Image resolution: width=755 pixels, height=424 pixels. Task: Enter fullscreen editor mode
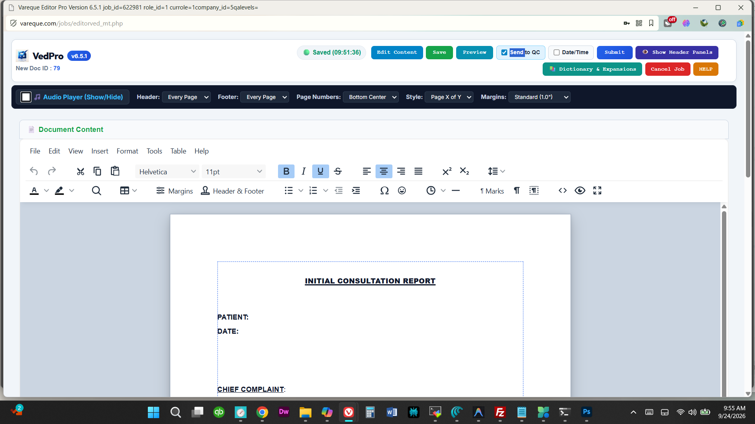click(x=597, y=191)
